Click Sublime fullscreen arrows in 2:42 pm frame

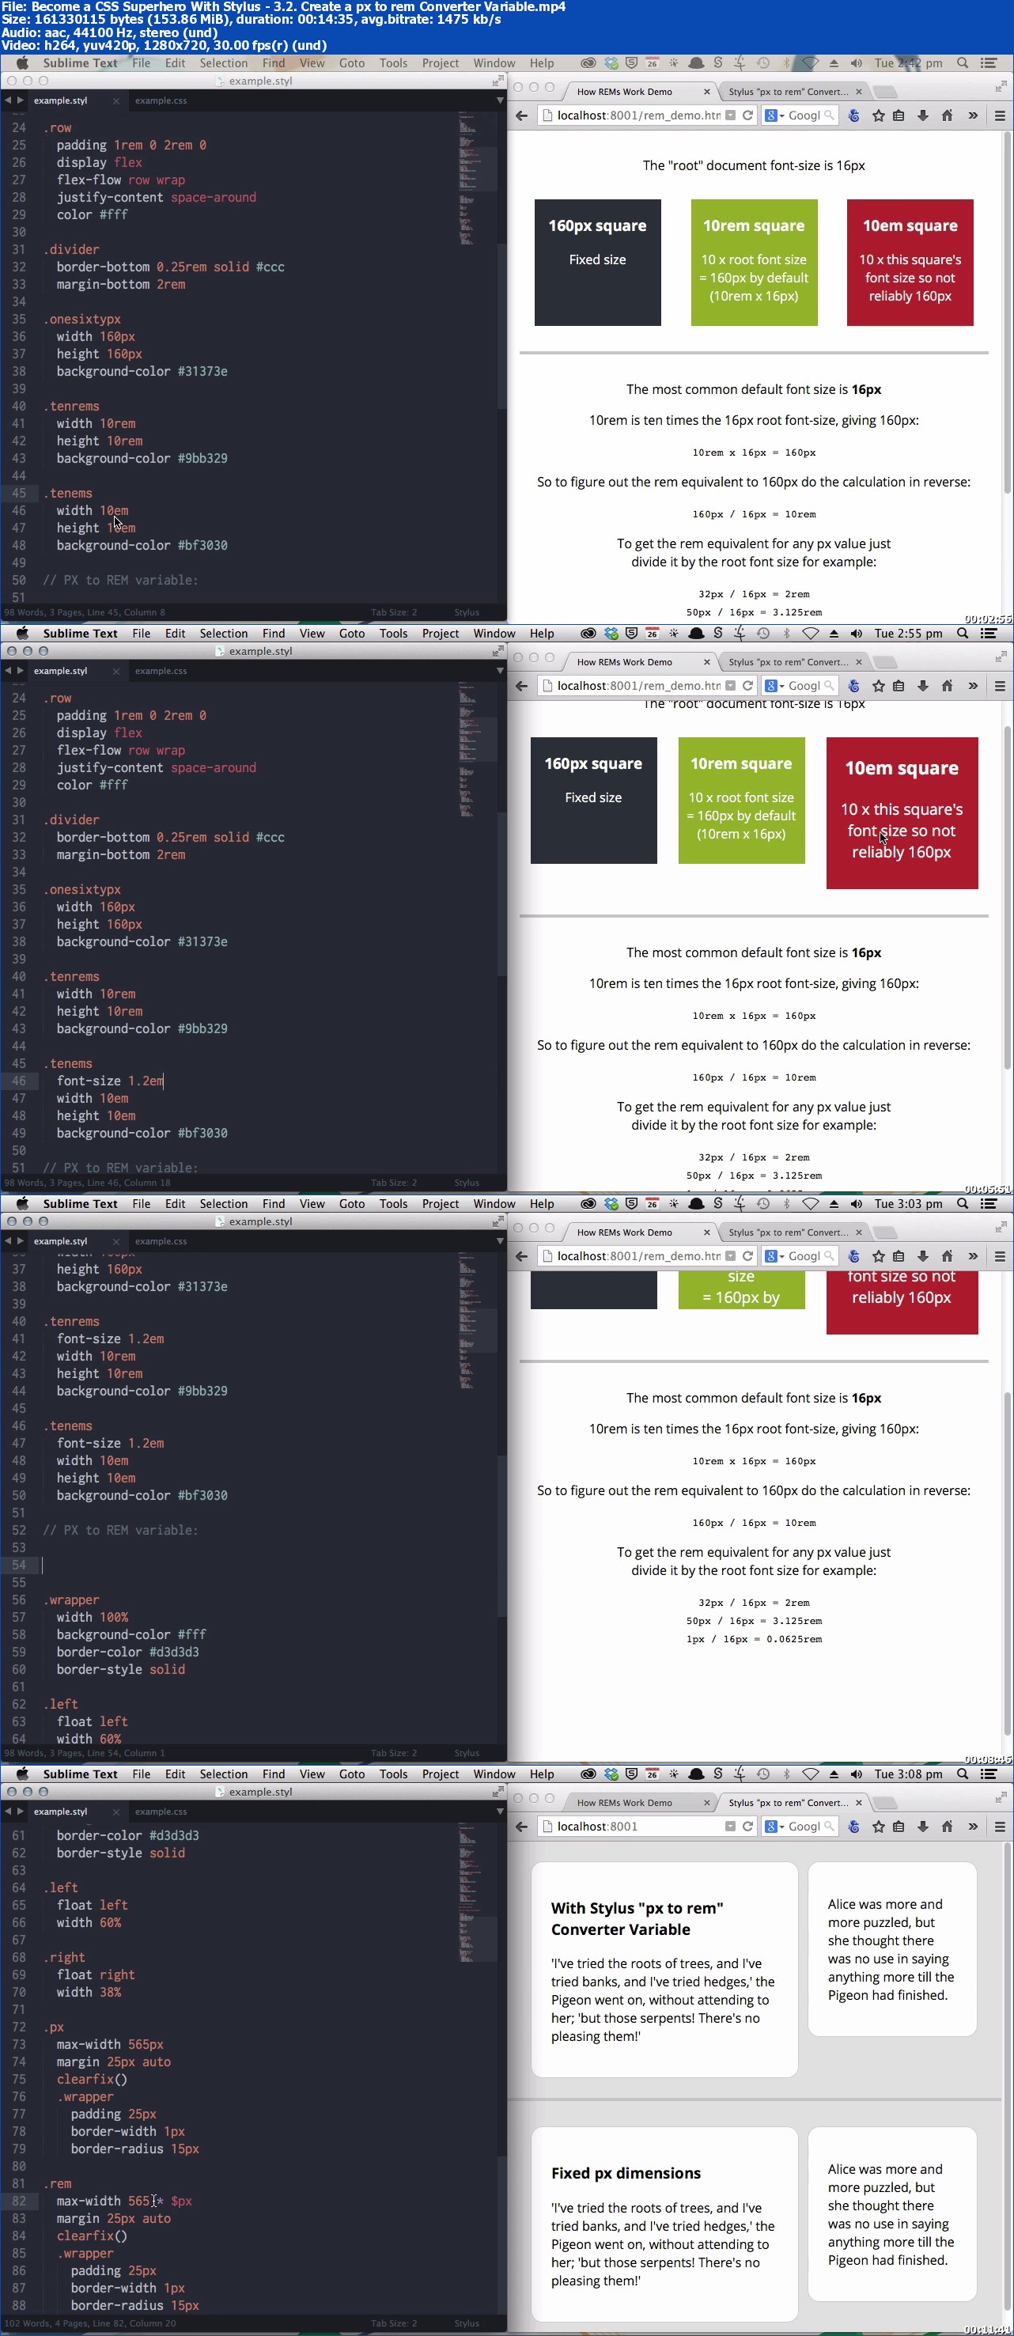click(497, 81)
